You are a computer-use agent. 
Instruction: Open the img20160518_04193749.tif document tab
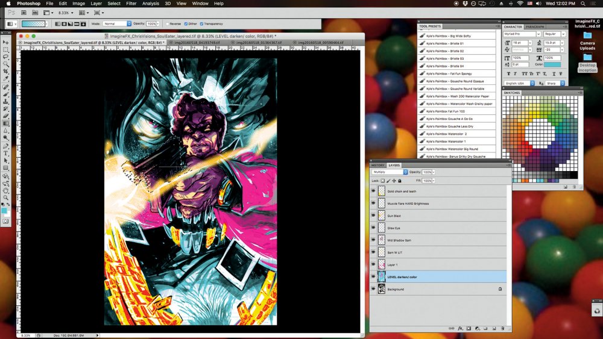pyautogui.click(x=197, y=43)
